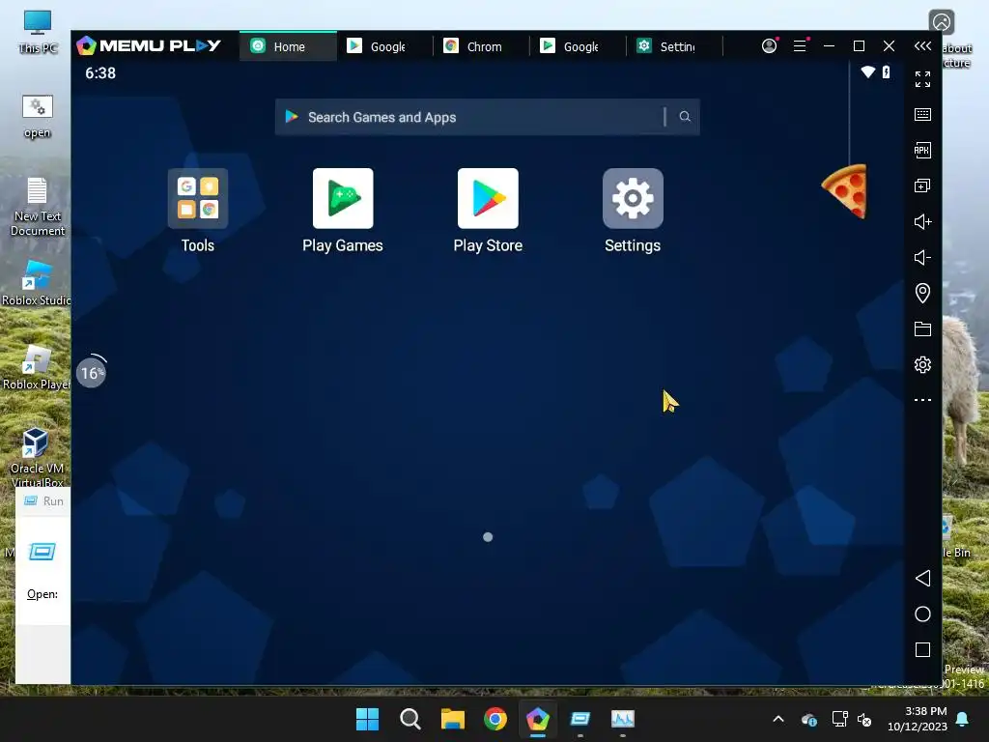Image resolution: width=989 pixels, height=742 pixels.
Task: Open Google Chrome from the taskbar
Action: [495, 719]
